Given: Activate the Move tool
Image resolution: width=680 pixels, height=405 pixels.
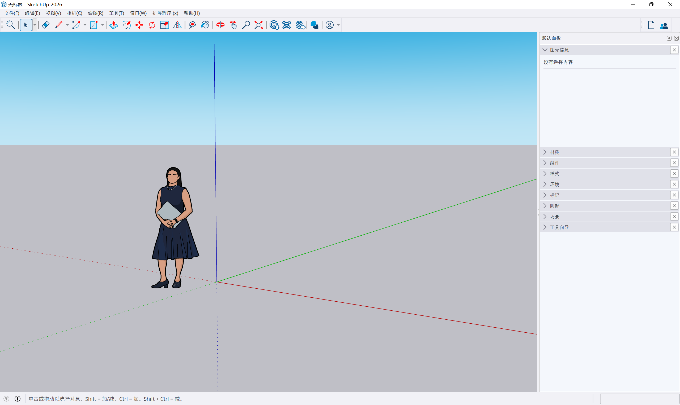Looking at the screenshot, I should 139,25.
